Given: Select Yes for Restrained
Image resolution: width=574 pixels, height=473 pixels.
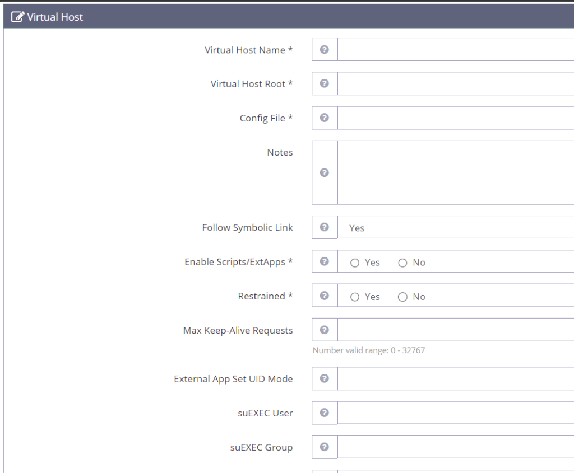Looking at the screenshot, I should tap(355, 297).
